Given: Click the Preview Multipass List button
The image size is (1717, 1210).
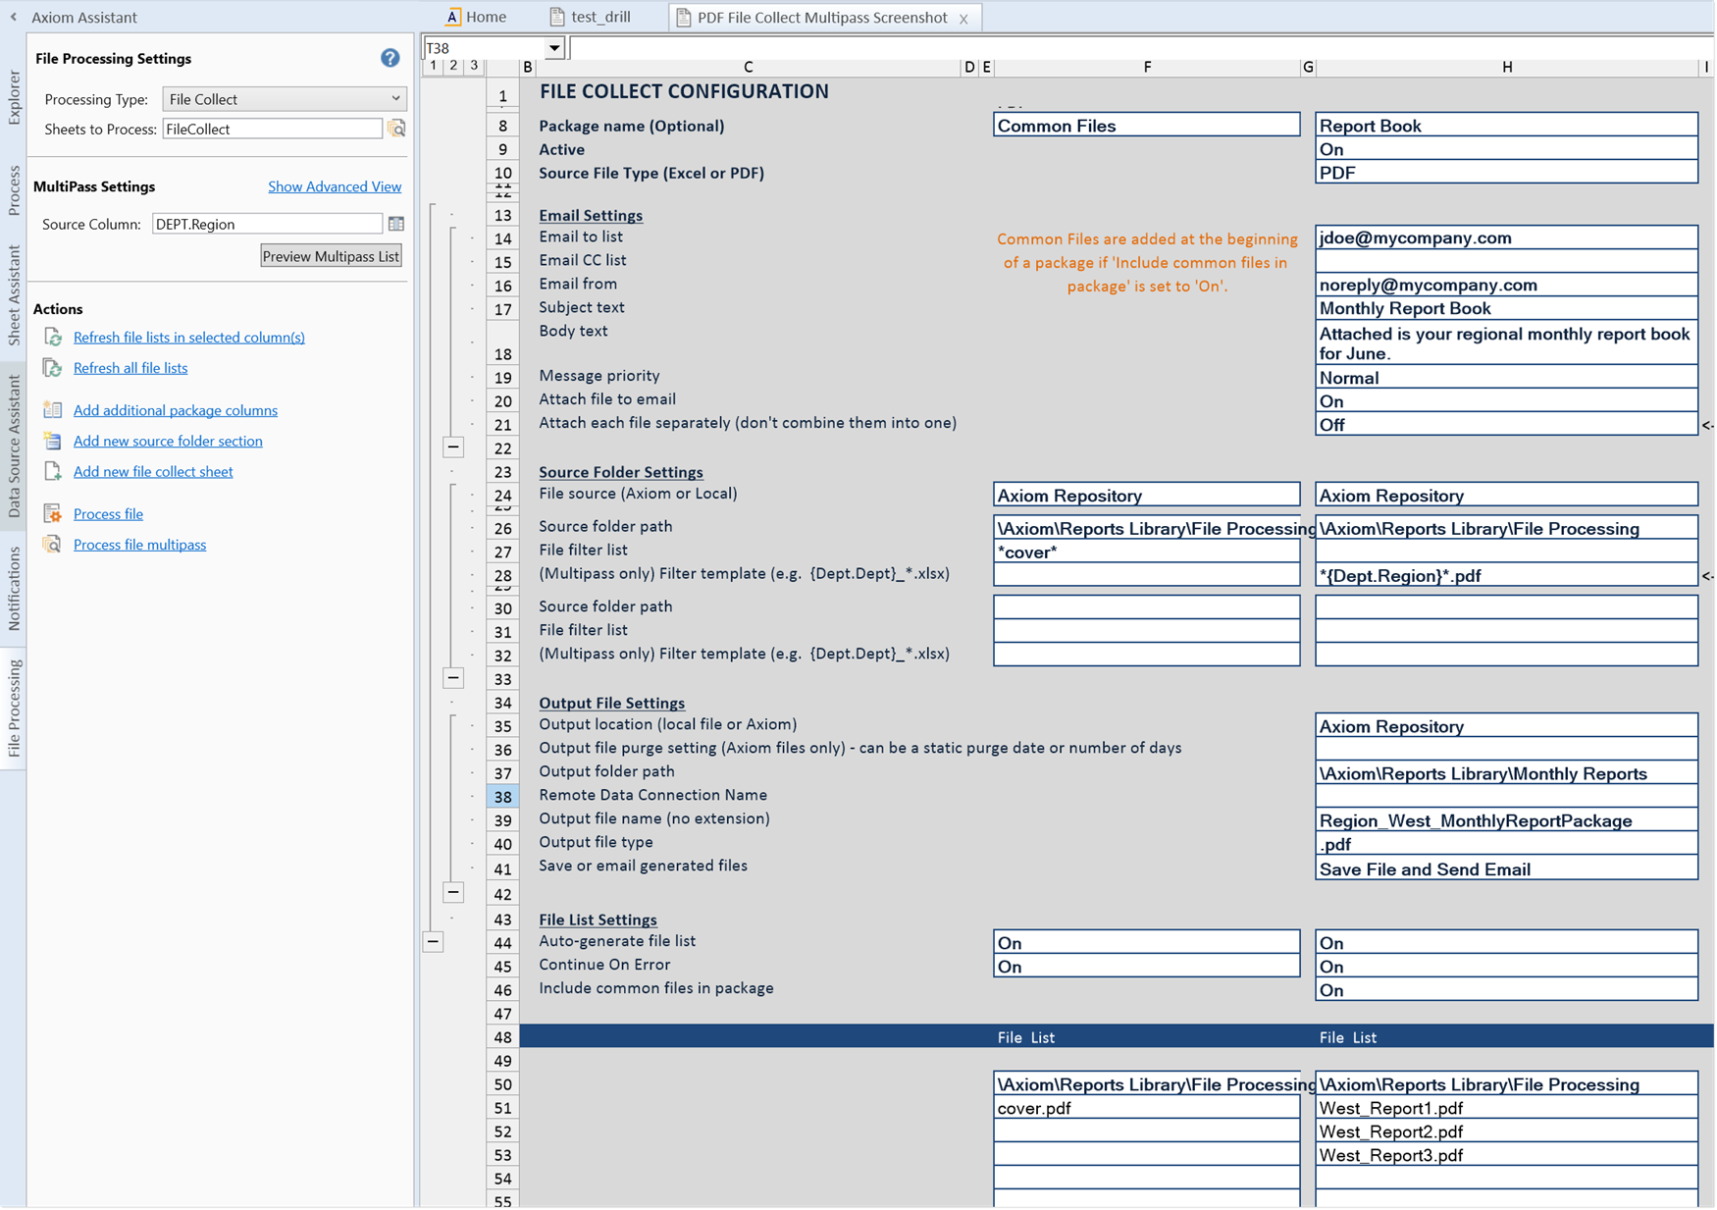Looking at the screenshot, I should pos(331,255).
